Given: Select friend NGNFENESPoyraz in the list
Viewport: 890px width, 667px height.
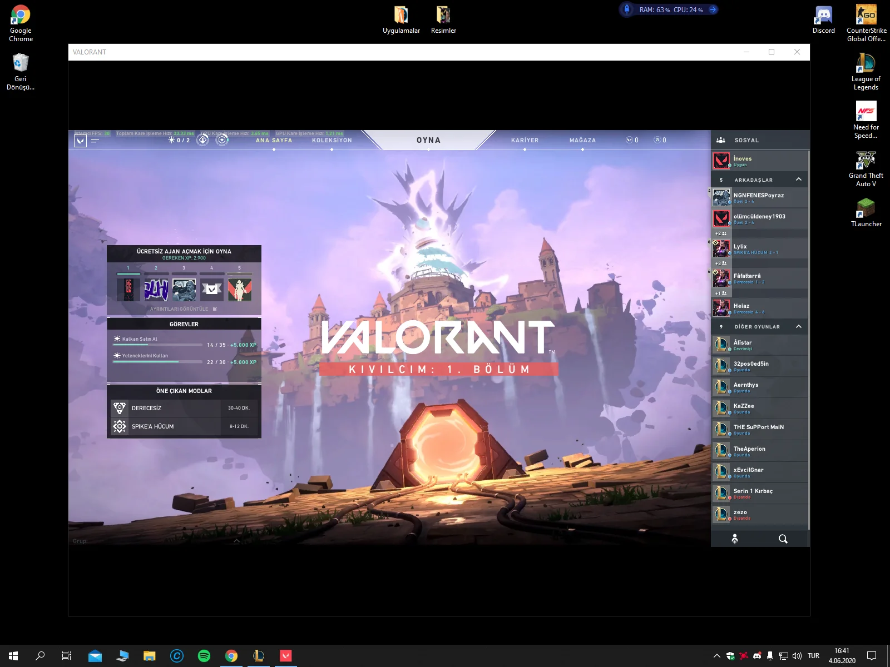Looking at the screenshot, I should pos(759,197).
